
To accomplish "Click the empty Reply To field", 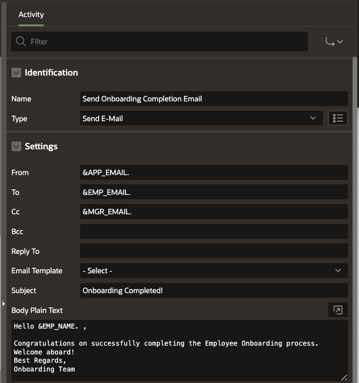I will click(213, 251).
